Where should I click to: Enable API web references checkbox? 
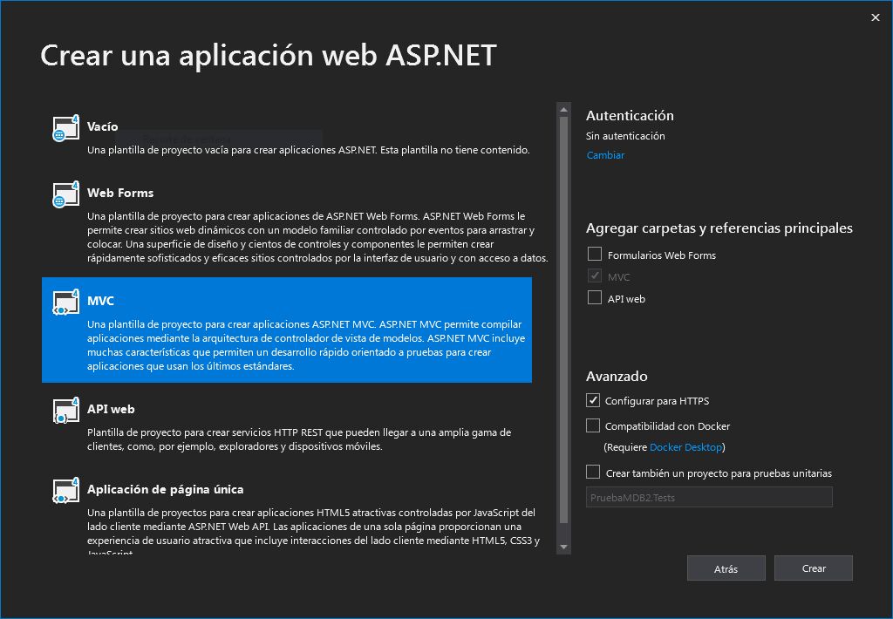(595, 298)
